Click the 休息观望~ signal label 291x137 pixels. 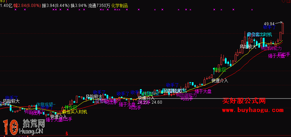(46, 104)
